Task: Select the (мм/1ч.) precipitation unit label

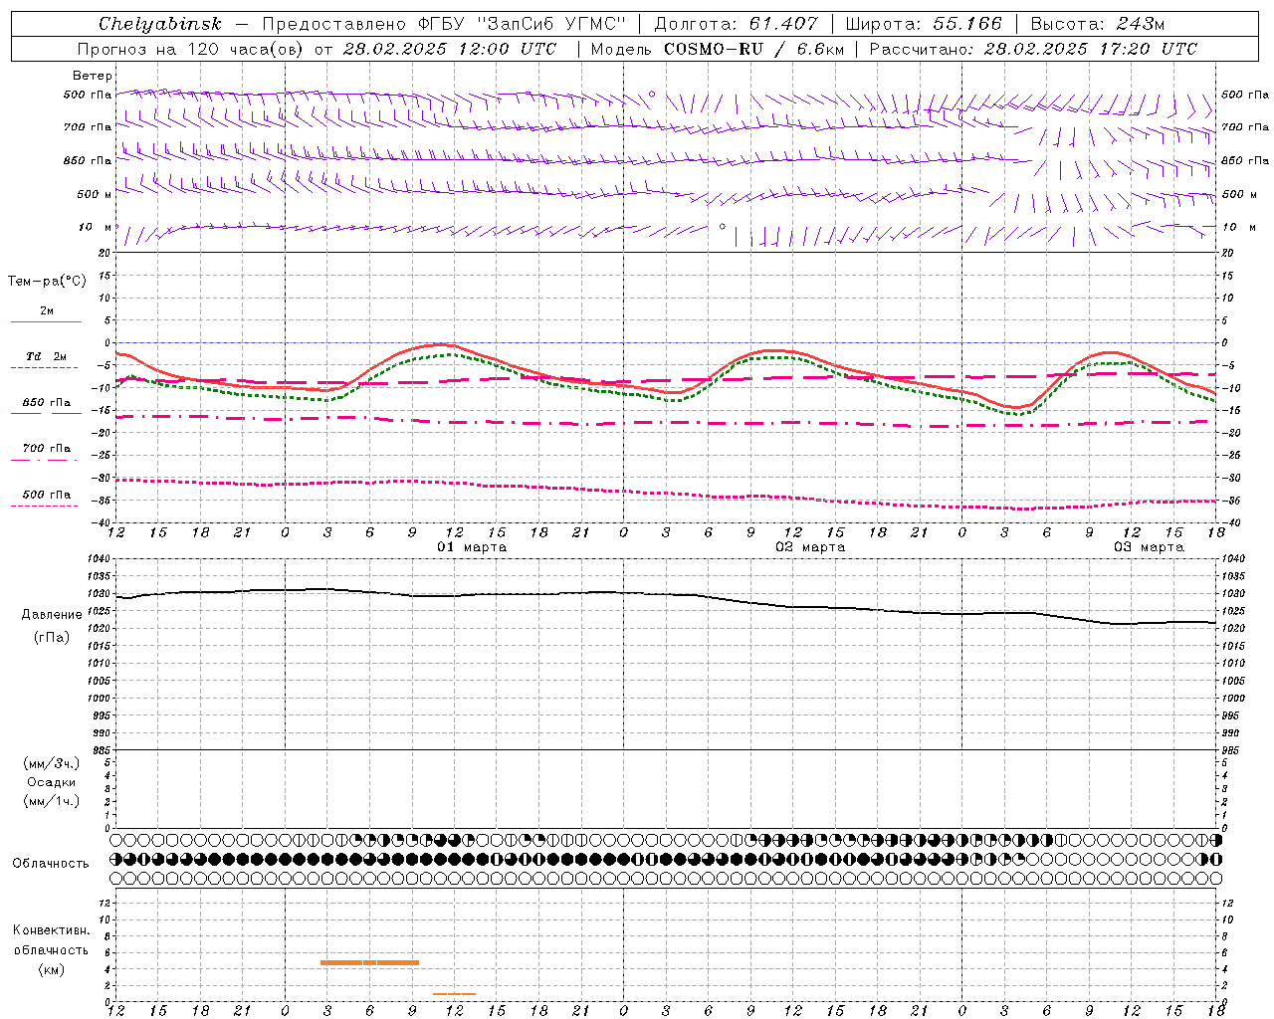Action: click(52, 801)
